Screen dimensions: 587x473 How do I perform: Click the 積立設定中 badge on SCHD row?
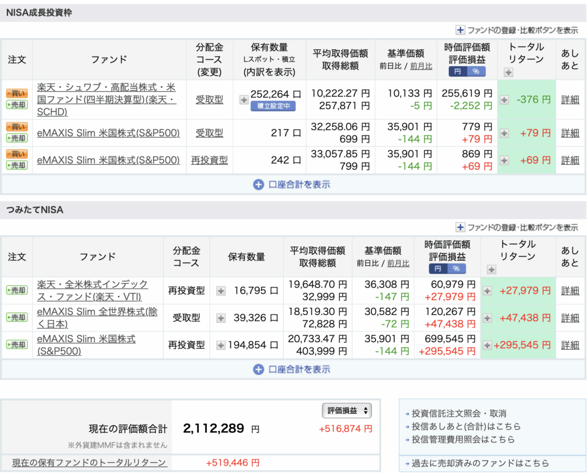(x=273, y=106)
